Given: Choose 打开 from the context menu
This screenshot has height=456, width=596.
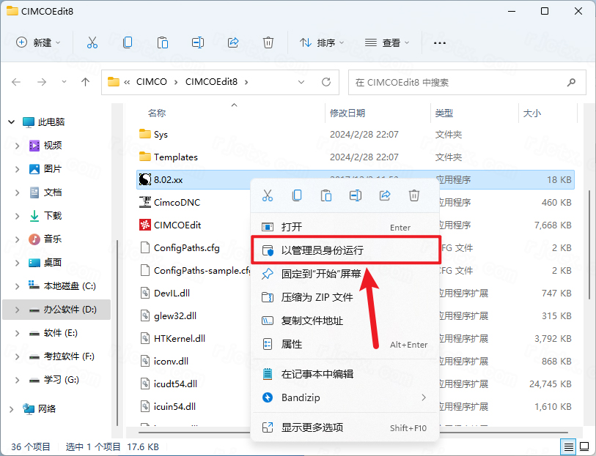Looking at the screenshot, I should [x=345, y=227].
